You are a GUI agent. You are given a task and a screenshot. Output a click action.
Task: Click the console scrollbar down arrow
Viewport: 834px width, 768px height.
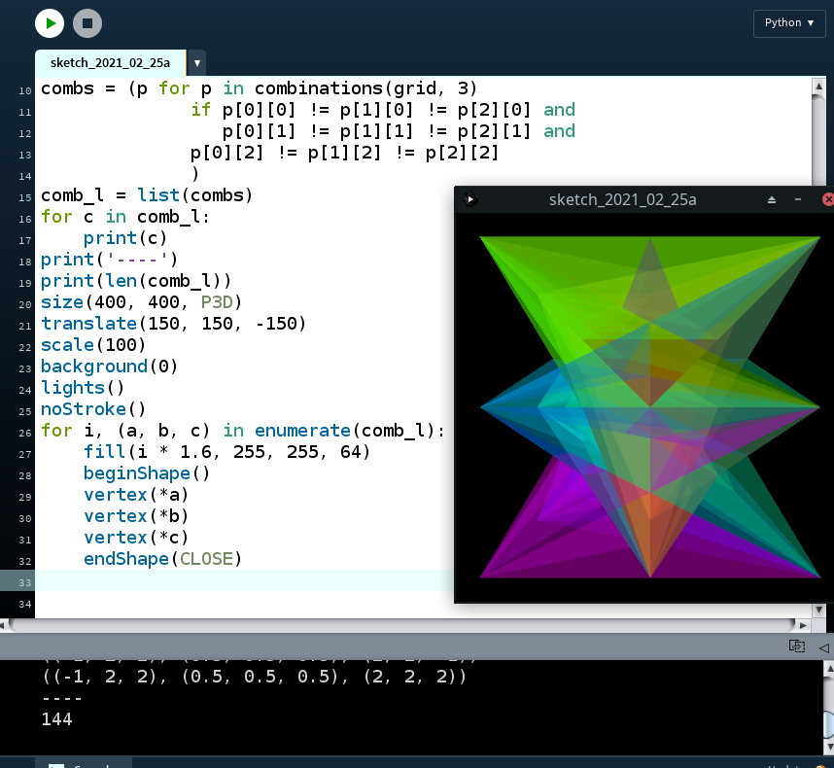coord(829,748)
